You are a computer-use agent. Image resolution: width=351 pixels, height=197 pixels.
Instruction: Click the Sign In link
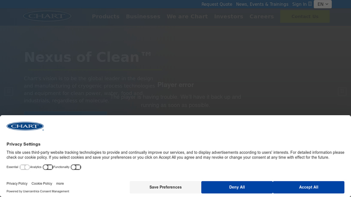click(299, 4)
